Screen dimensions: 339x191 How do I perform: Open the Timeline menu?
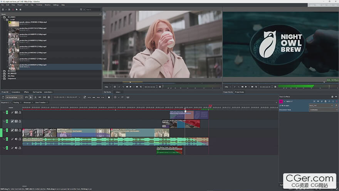[x=39, y=5]
